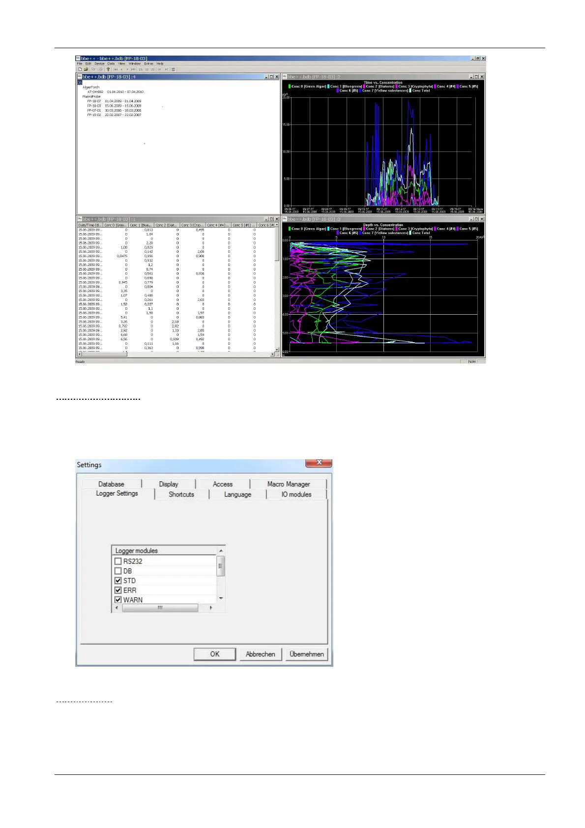The image size is (585, 828).
Task: Check the DB logger module
Action: tap(118, 571)
